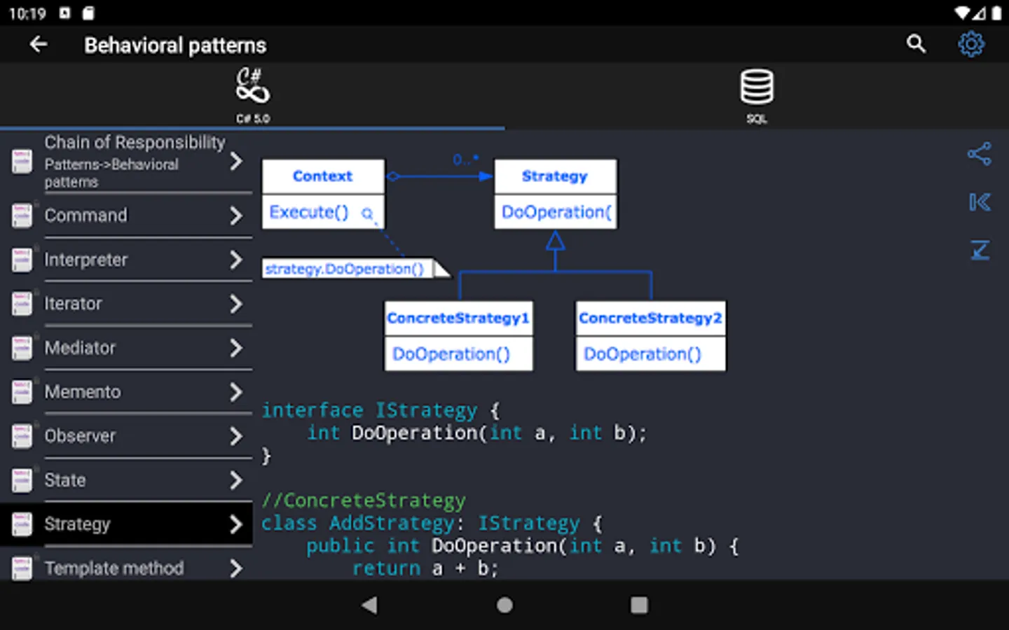Select the Memento pattern entry
This screenshot has width=1009, height=630.
126,392
